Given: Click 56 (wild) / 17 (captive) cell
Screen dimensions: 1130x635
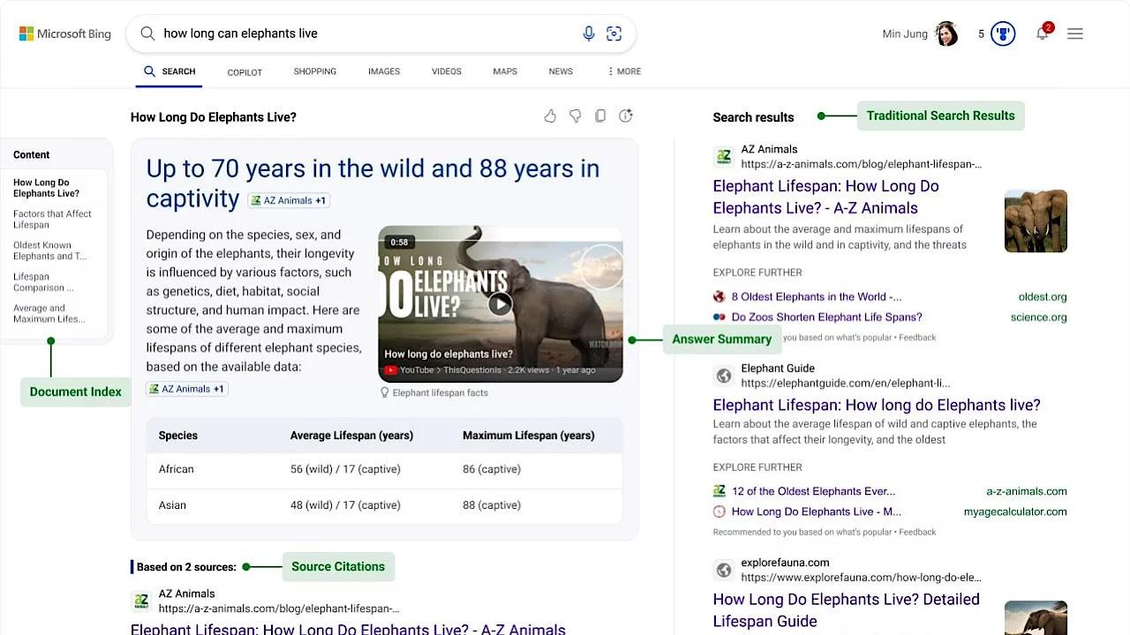Looking at the screenshot, I should coord(345,469).
